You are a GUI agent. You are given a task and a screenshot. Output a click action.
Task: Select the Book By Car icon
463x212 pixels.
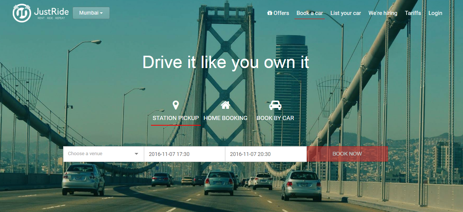275,105
